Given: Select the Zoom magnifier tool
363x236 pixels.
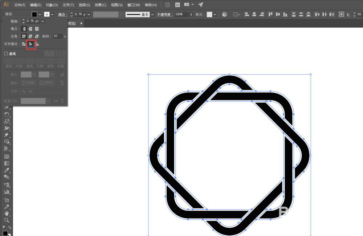Looking at the screenshot, I should (7, 220).
